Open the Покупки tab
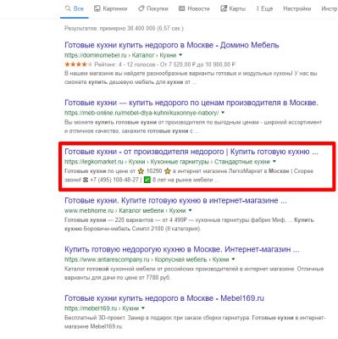 coord(152,8)
